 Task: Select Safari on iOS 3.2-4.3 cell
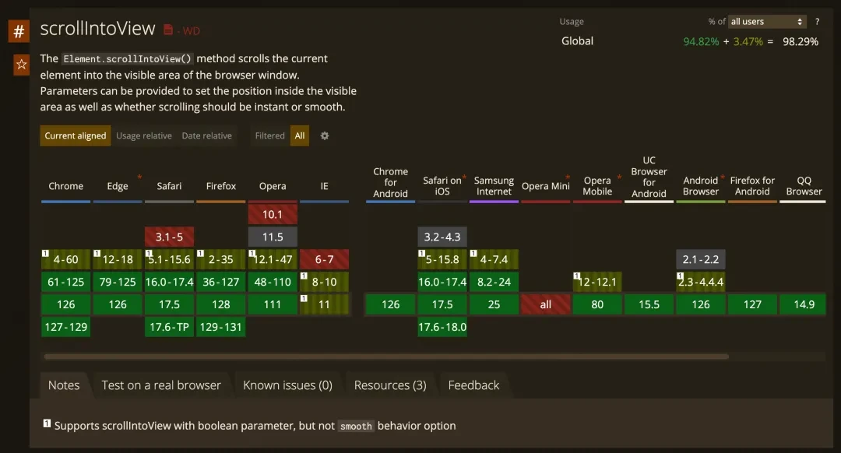(442, 237)
